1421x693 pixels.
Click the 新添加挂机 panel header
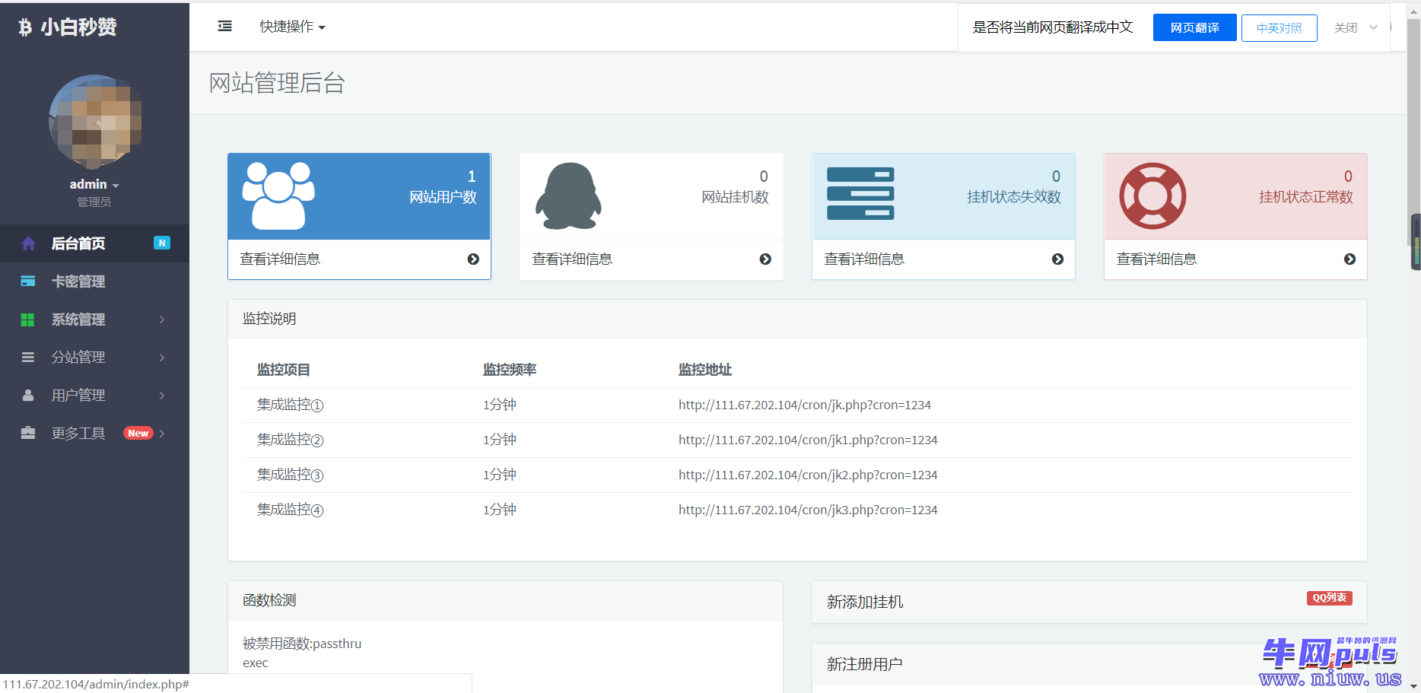pyautogui.click(x=1089, y=602)
